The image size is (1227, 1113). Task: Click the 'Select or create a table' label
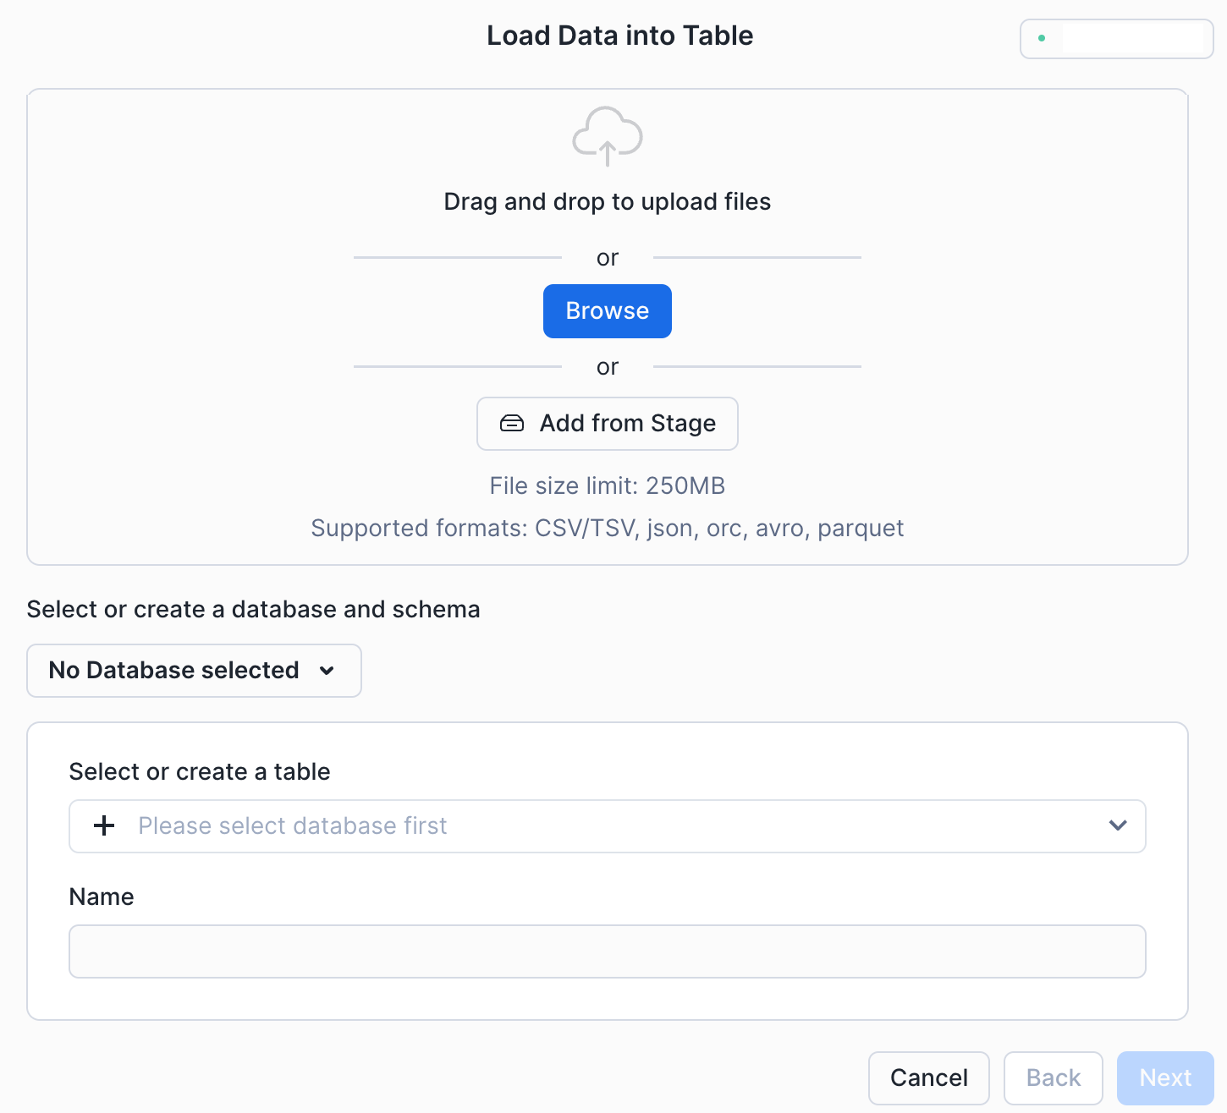(200, 771)
